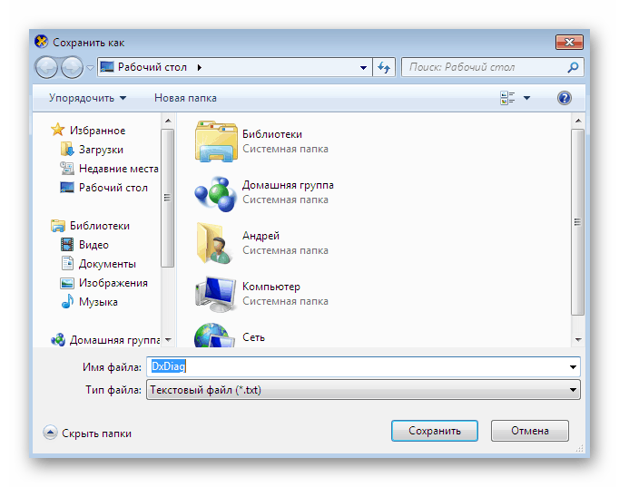The height and width of the screenshot is (487, 619).
Task: Click the refresh icon next to address bar
Action: click(384, 67)
